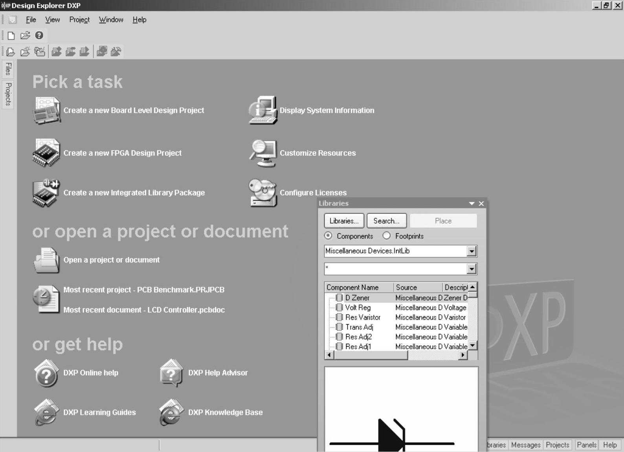Click the component list scroll down arrow

click(473, 345)
